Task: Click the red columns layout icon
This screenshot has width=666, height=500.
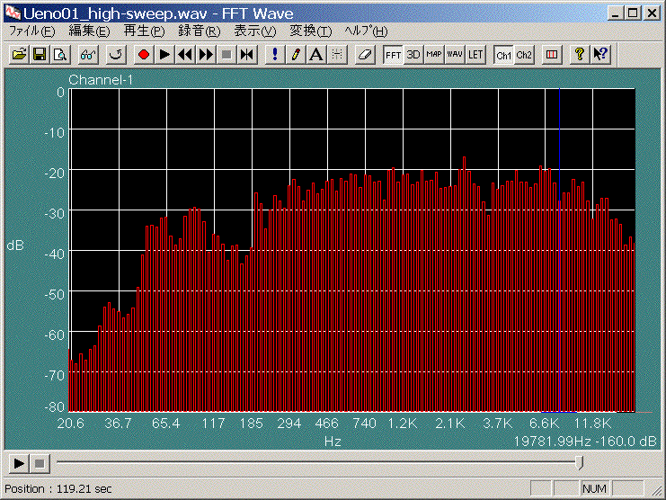Action: click(552, 55)
